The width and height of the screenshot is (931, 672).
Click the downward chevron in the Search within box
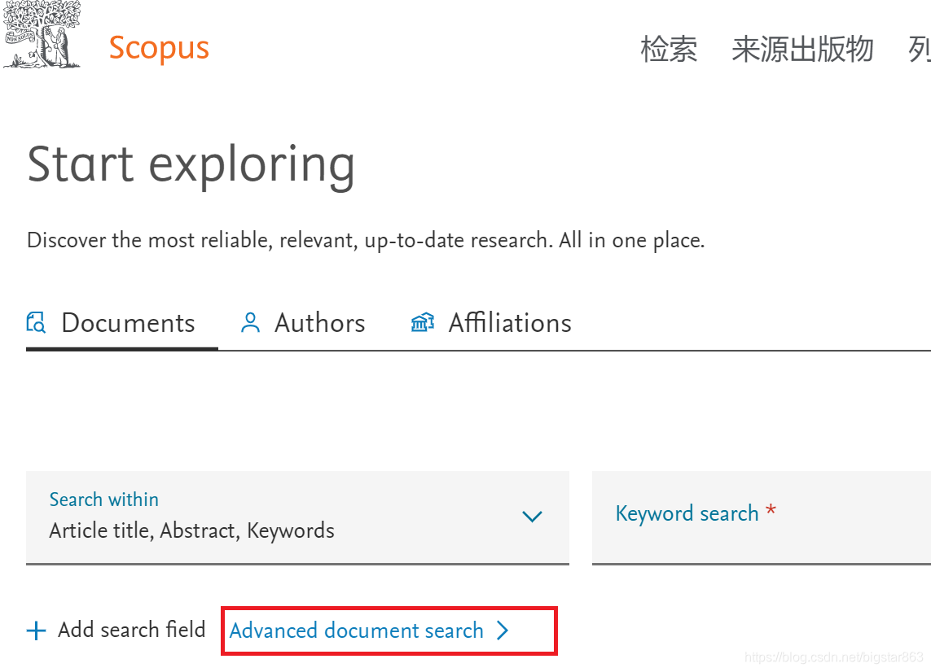[532, 516]
